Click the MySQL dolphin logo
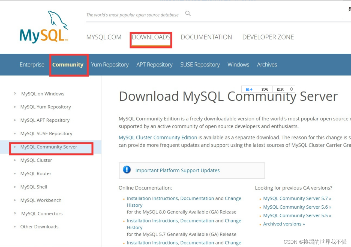The width and height of the screenshot is (351, 247). [44, 27]
